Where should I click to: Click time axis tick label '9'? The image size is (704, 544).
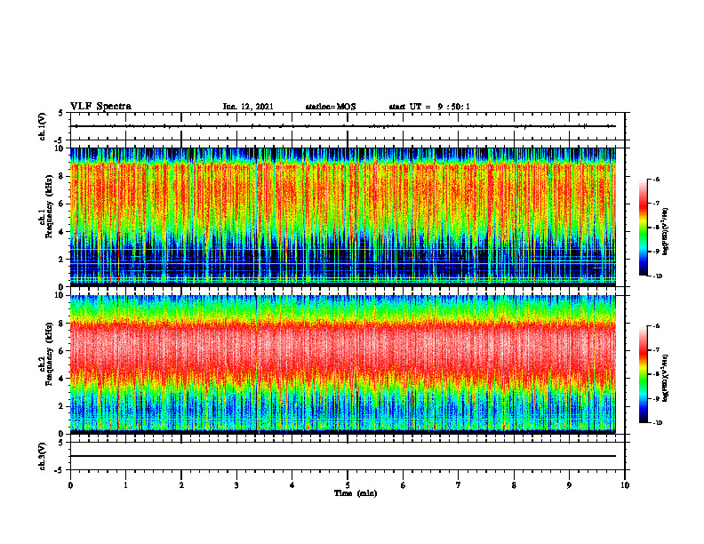pos(569,485)
